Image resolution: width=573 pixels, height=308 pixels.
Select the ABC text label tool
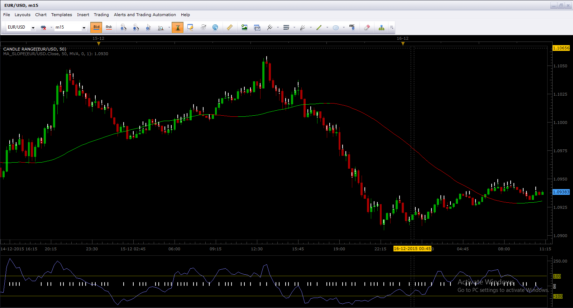point(352,28)
